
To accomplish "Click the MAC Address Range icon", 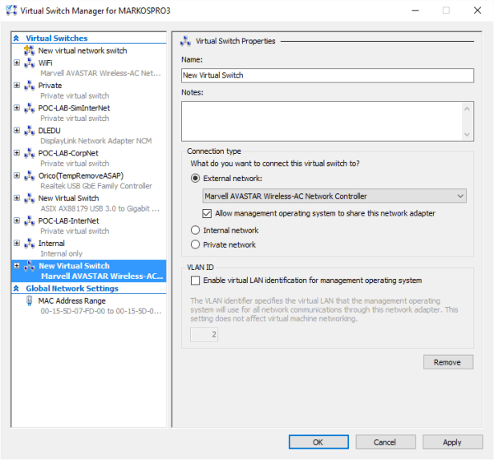I will (x=30, y=301).
